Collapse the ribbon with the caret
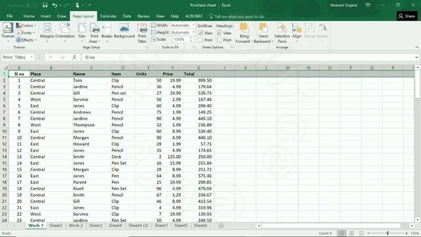The image size is (421, 237). tap(416, 47)
